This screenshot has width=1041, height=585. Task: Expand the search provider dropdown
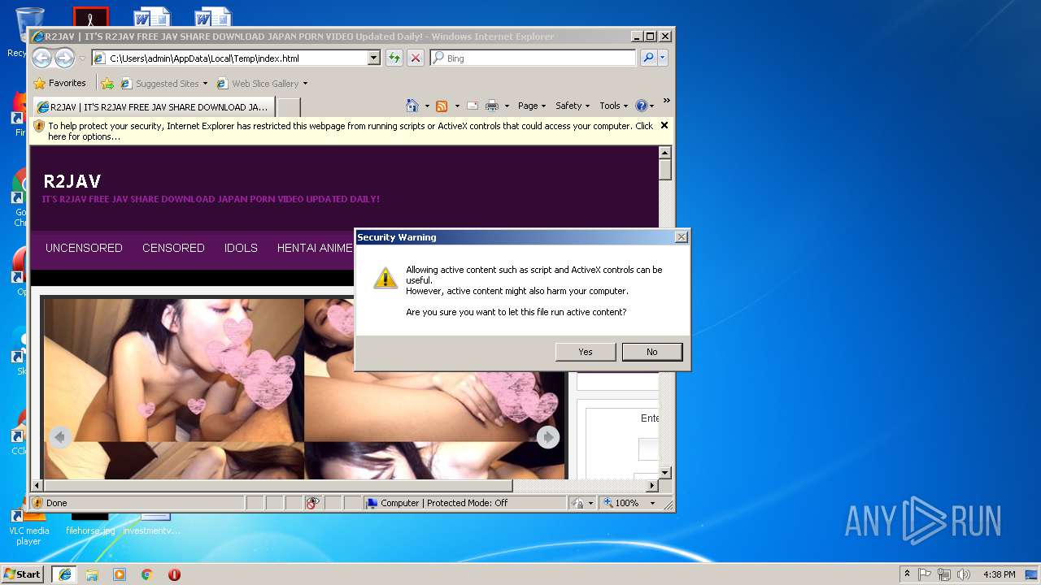pos(663,58)
